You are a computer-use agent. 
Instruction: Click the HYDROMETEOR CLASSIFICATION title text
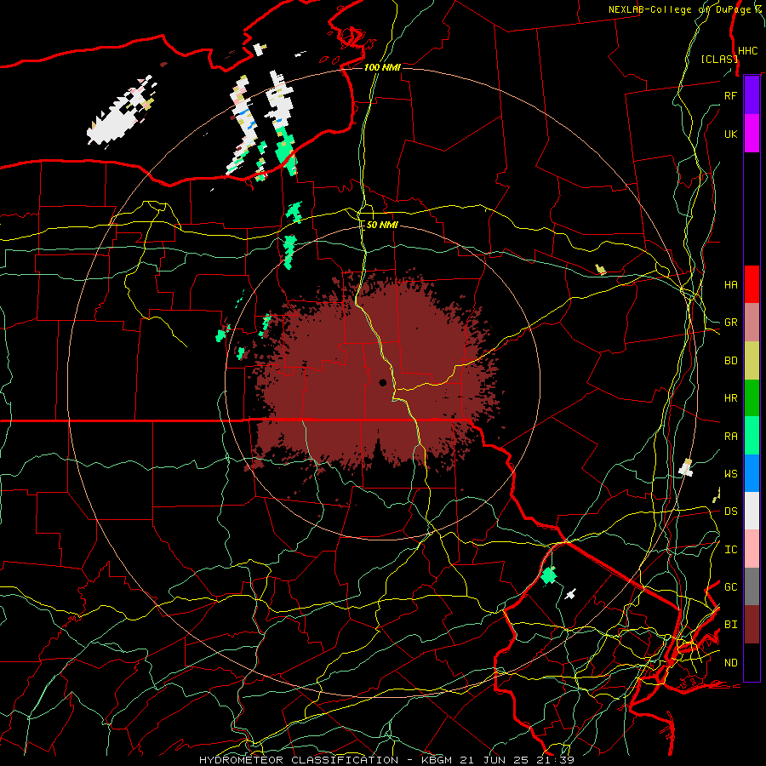(299, 760)
